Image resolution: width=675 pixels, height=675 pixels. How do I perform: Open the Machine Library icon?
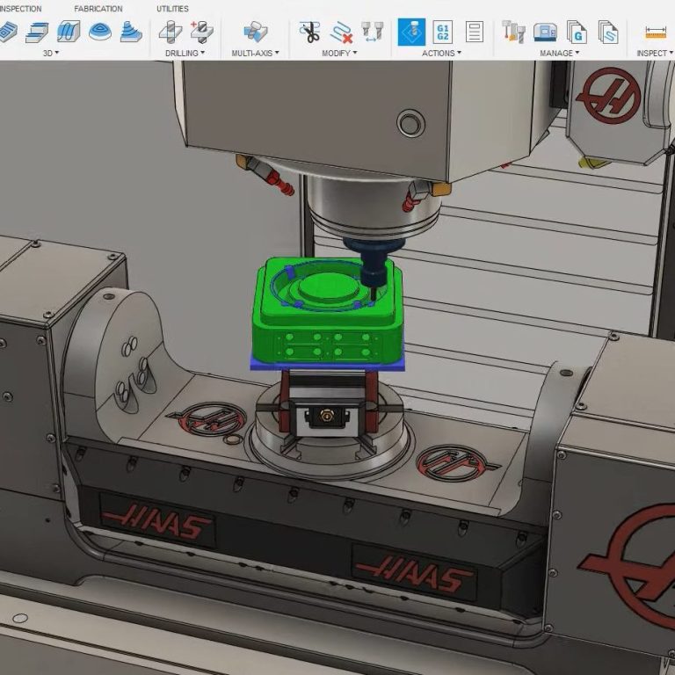tap(545, 33)
